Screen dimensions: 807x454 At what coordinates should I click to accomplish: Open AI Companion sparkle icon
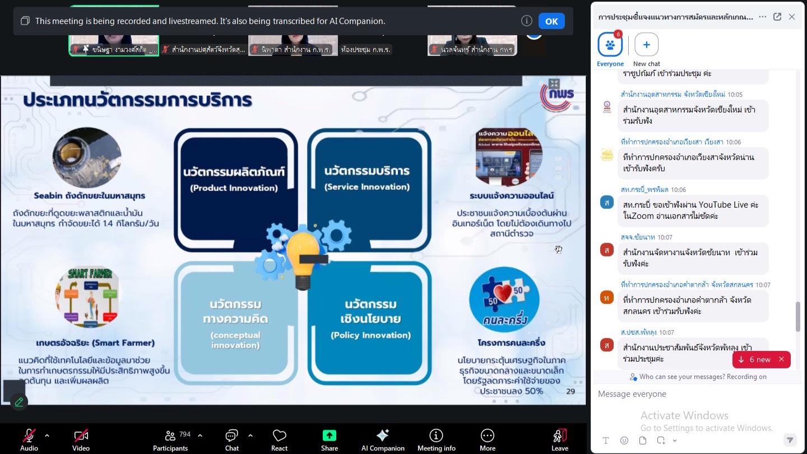(383, 437)
